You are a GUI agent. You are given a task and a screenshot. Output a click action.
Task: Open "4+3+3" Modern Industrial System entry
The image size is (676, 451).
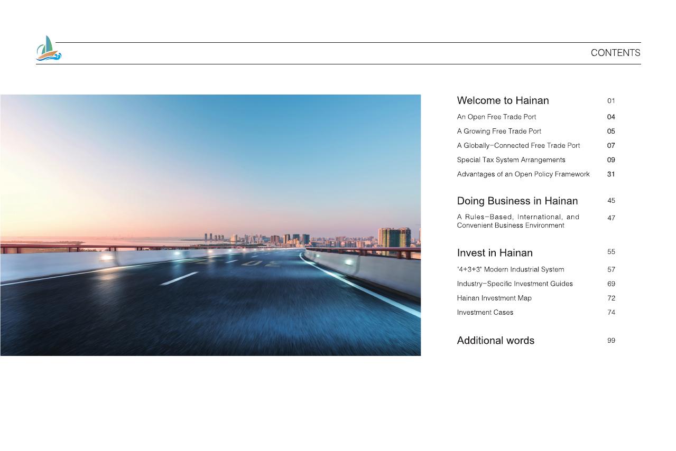510,269
